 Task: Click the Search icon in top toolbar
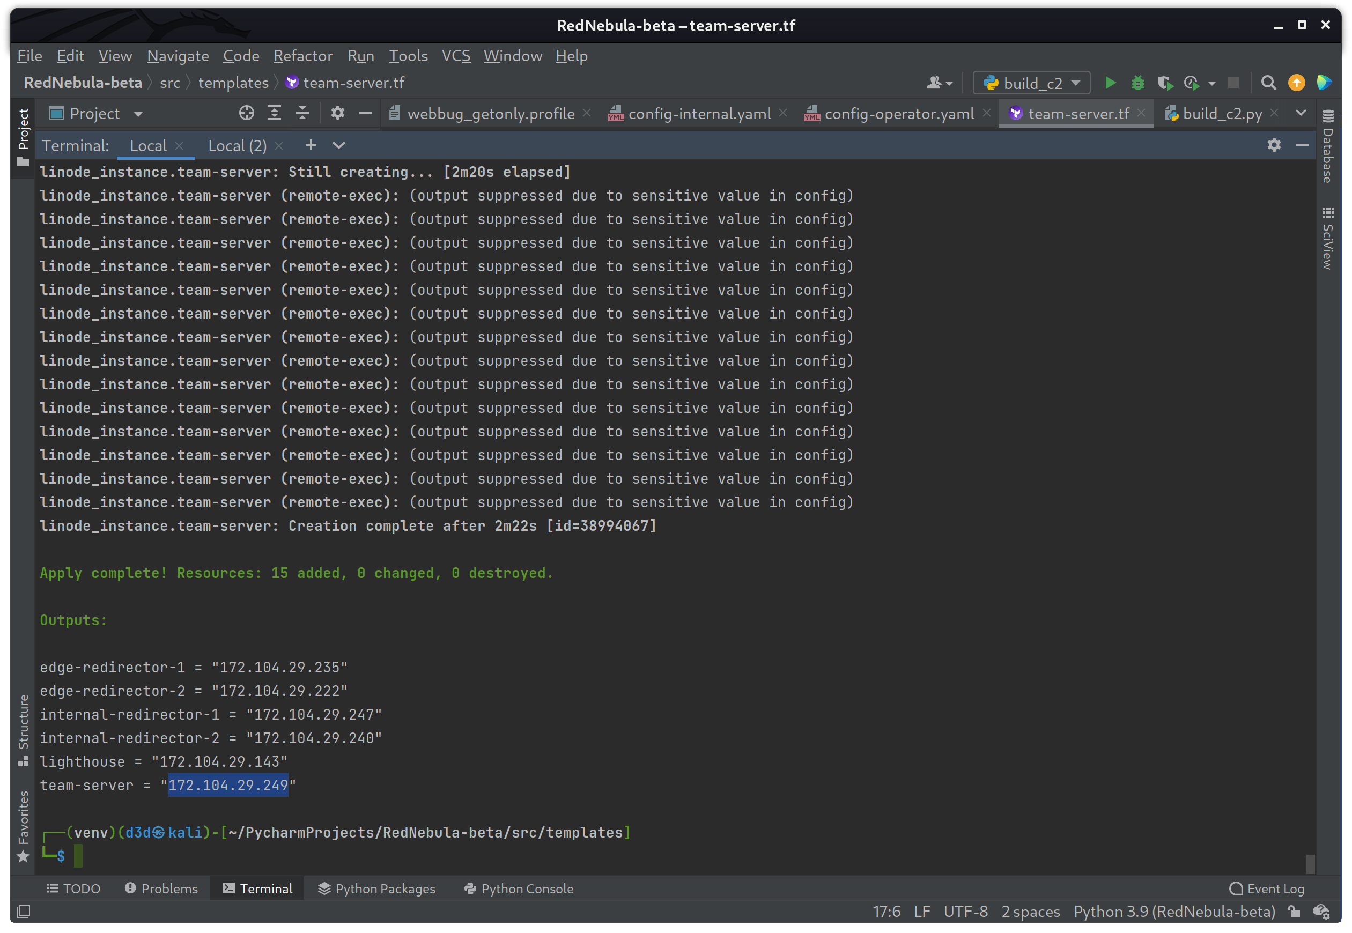(x=1266, y=82)
